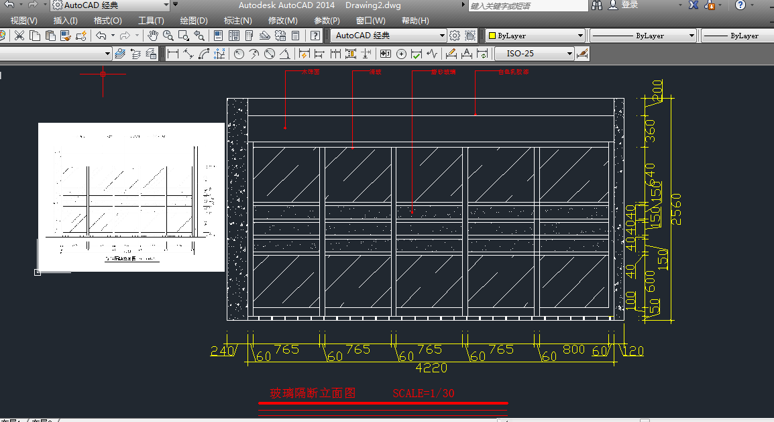The image size is (774, 422).
Task: Select the Linear dimension tool
Action: coord(172,54)
